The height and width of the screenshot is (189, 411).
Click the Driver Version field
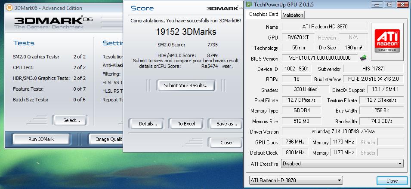coord(343,131)
